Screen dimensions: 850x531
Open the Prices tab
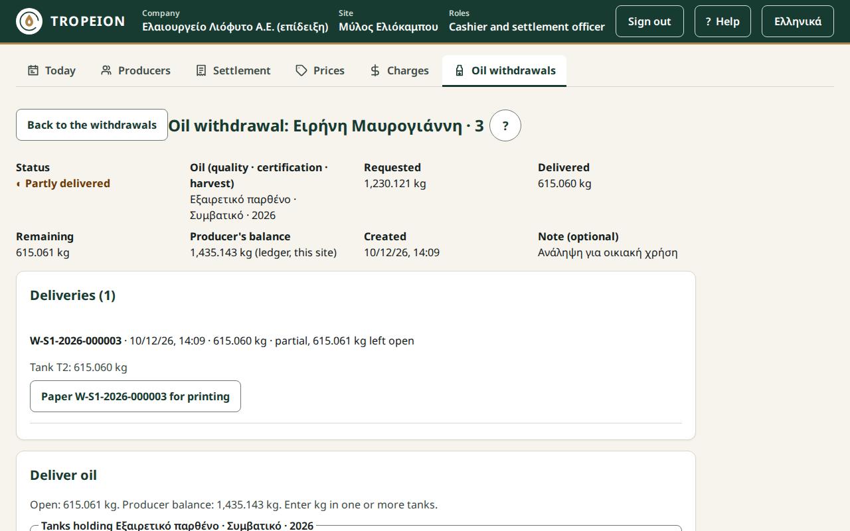(320, 70)
